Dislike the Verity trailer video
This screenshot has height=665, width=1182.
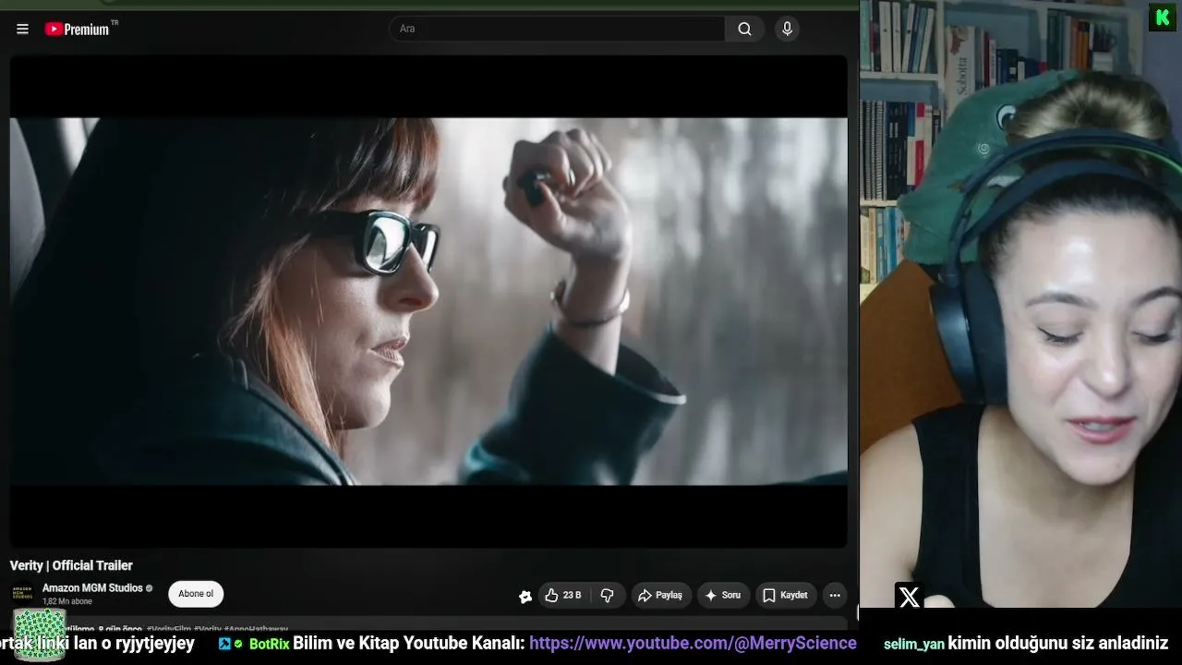(x=607, y=596)
